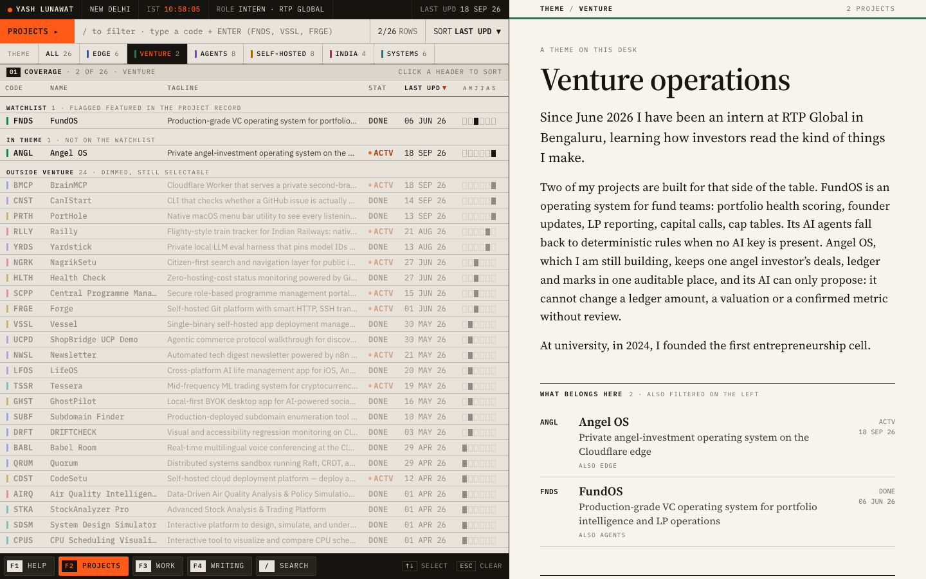Select the Yardstick project name

pos(71,247)
